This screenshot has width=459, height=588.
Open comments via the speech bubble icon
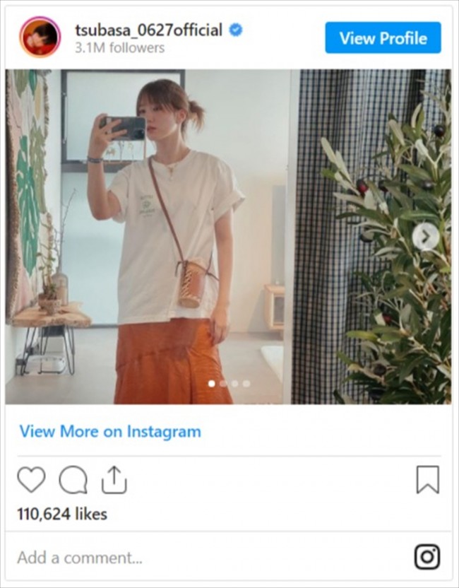(x=73, y=481)
